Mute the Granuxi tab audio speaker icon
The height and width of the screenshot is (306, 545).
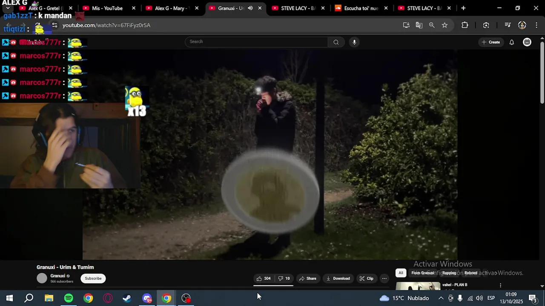[x=250, y=8]
